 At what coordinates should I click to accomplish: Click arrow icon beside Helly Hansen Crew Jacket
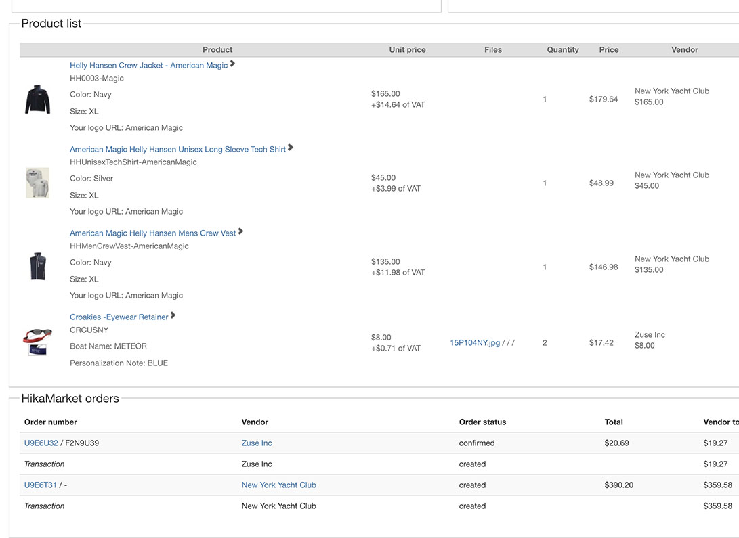pos(232,64)
